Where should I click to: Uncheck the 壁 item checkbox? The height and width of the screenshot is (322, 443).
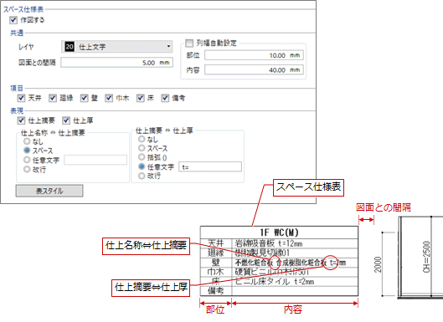pos(85,98)
